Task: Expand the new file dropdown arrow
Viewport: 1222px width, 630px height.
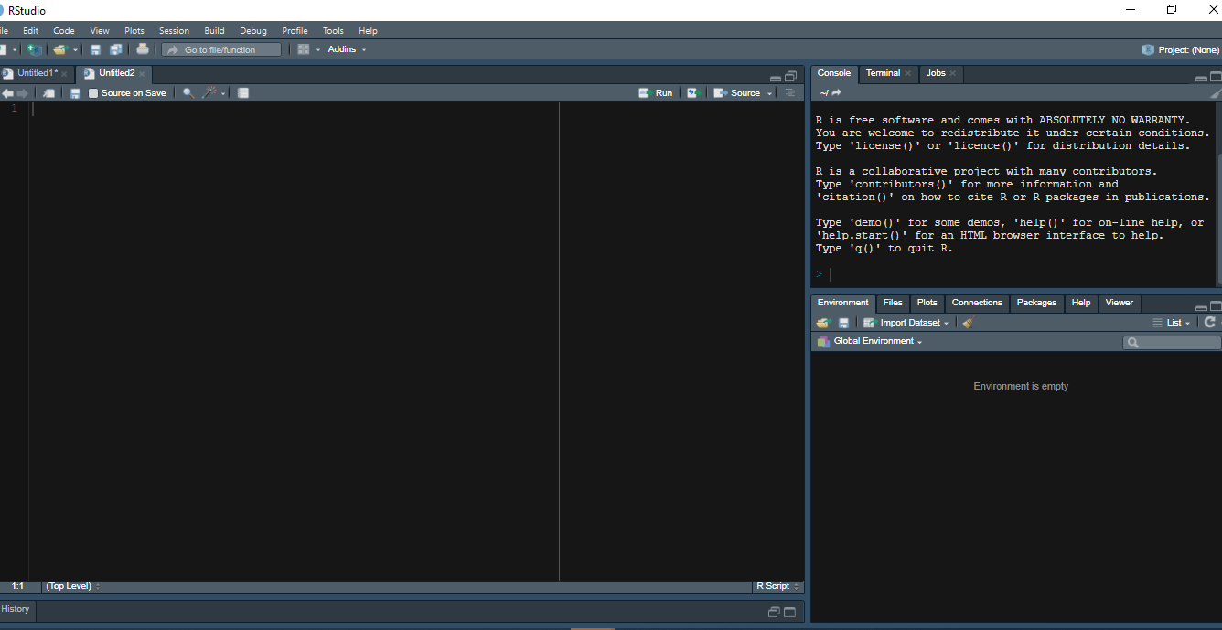Action: [15, 50]
